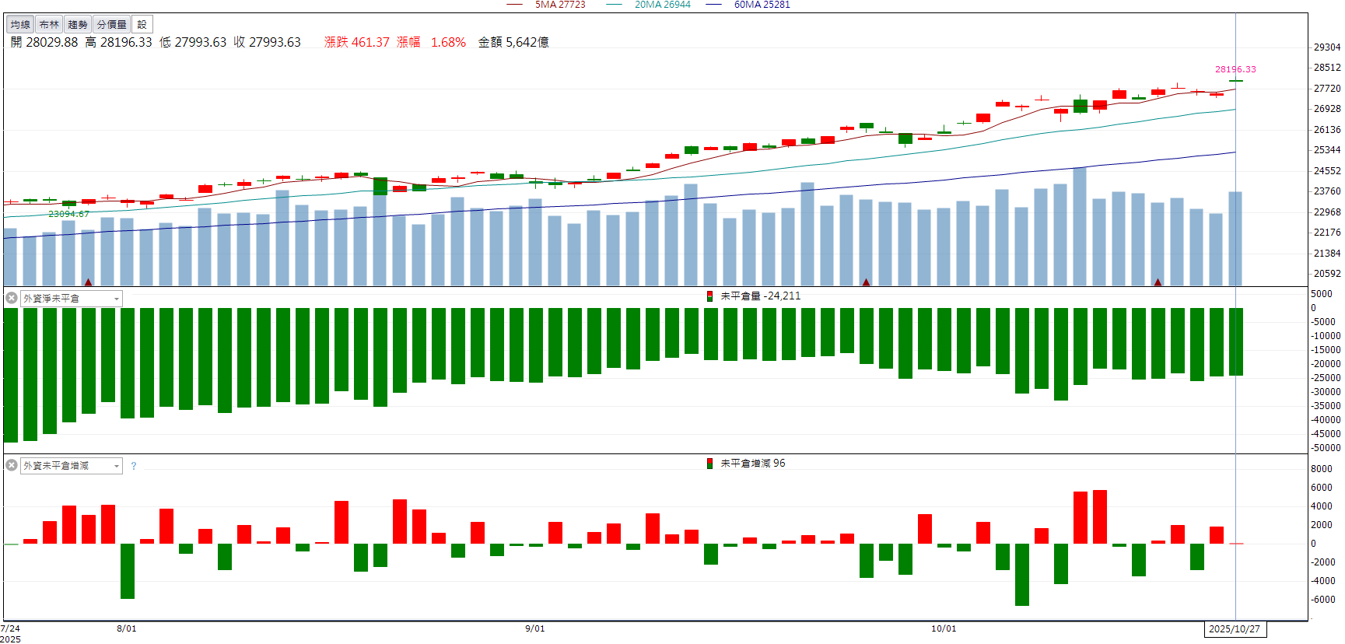Open the 外資淨未平倉 indicator dropdown

click(71, 299)
